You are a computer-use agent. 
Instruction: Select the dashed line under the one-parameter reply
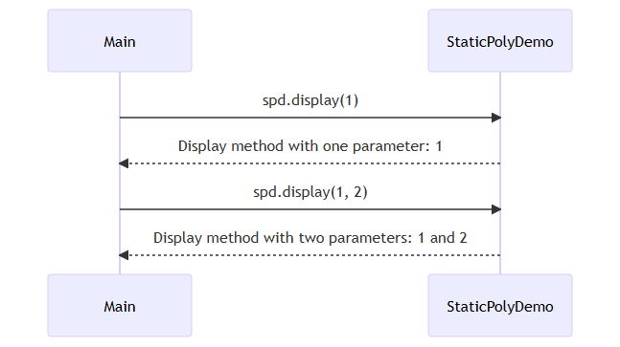pos(314,163)
